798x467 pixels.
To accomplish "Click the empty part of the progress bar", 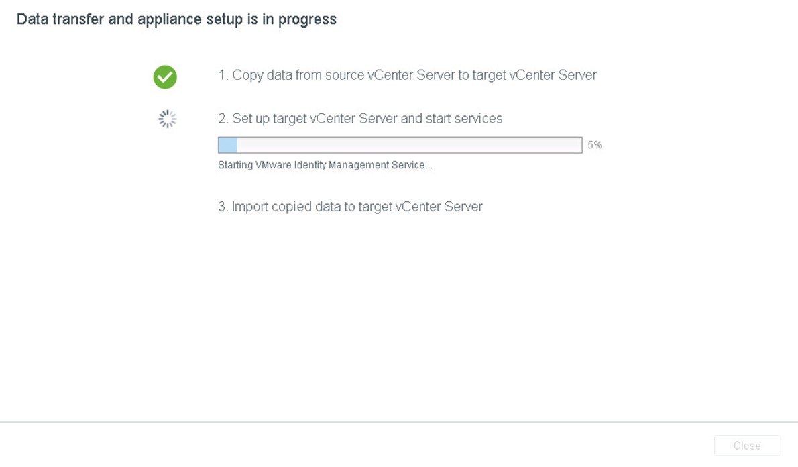I will pos(409,145).
